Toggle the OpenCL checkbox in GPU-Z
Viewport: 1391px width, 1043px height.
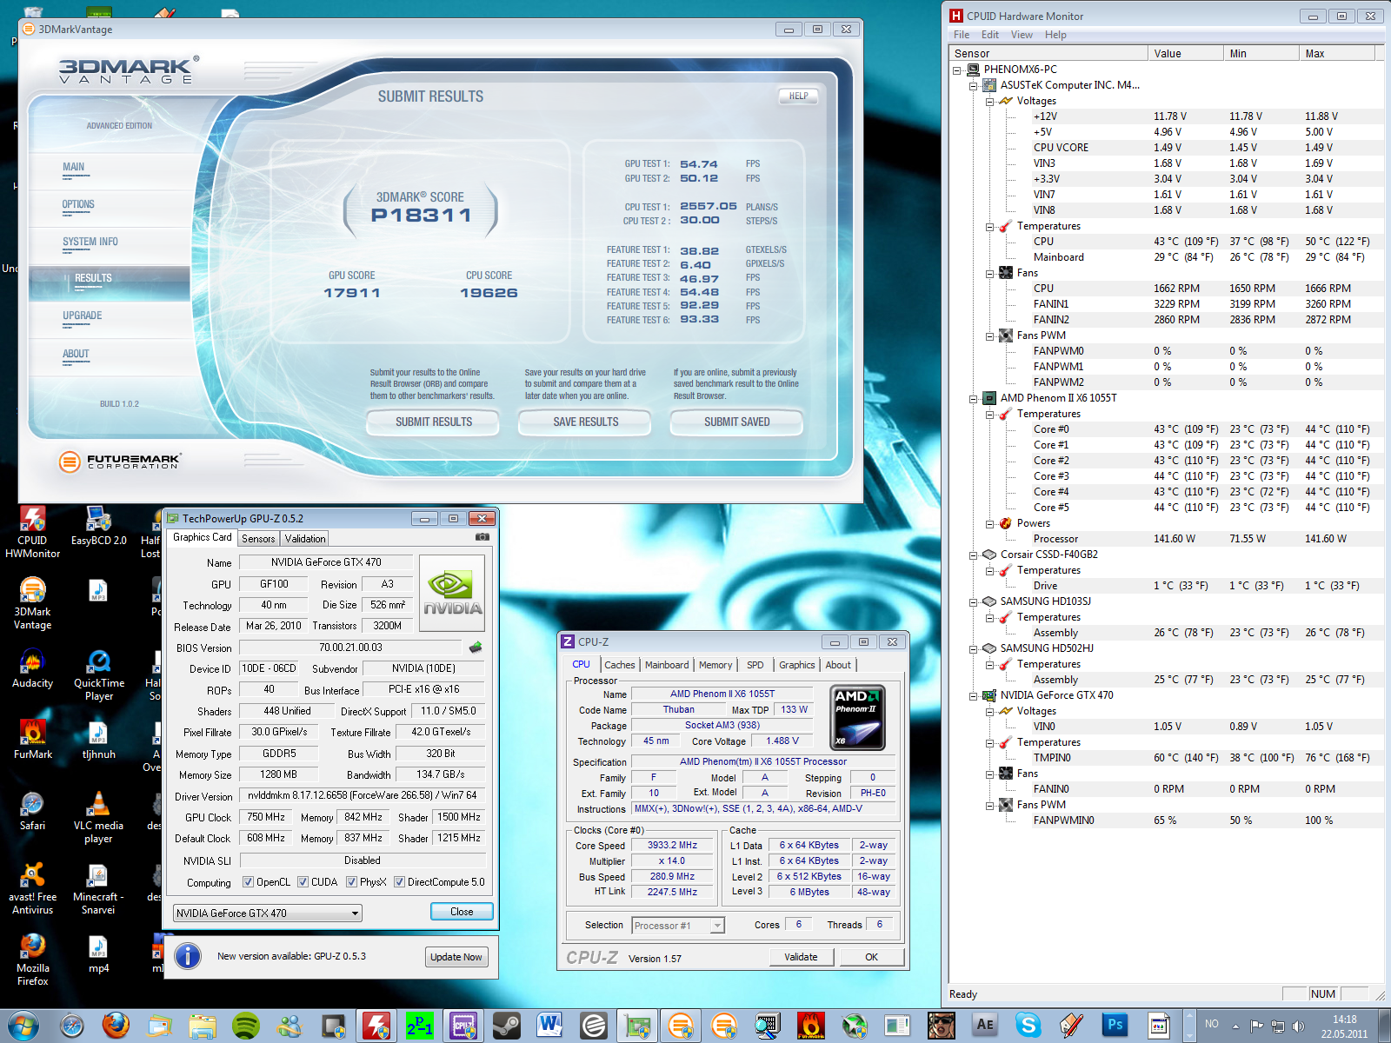pos(248,882)
